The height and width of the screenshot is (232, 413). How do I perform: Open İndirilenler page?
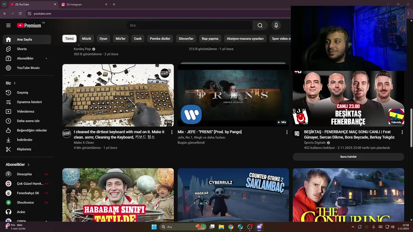tap(27, 140)
